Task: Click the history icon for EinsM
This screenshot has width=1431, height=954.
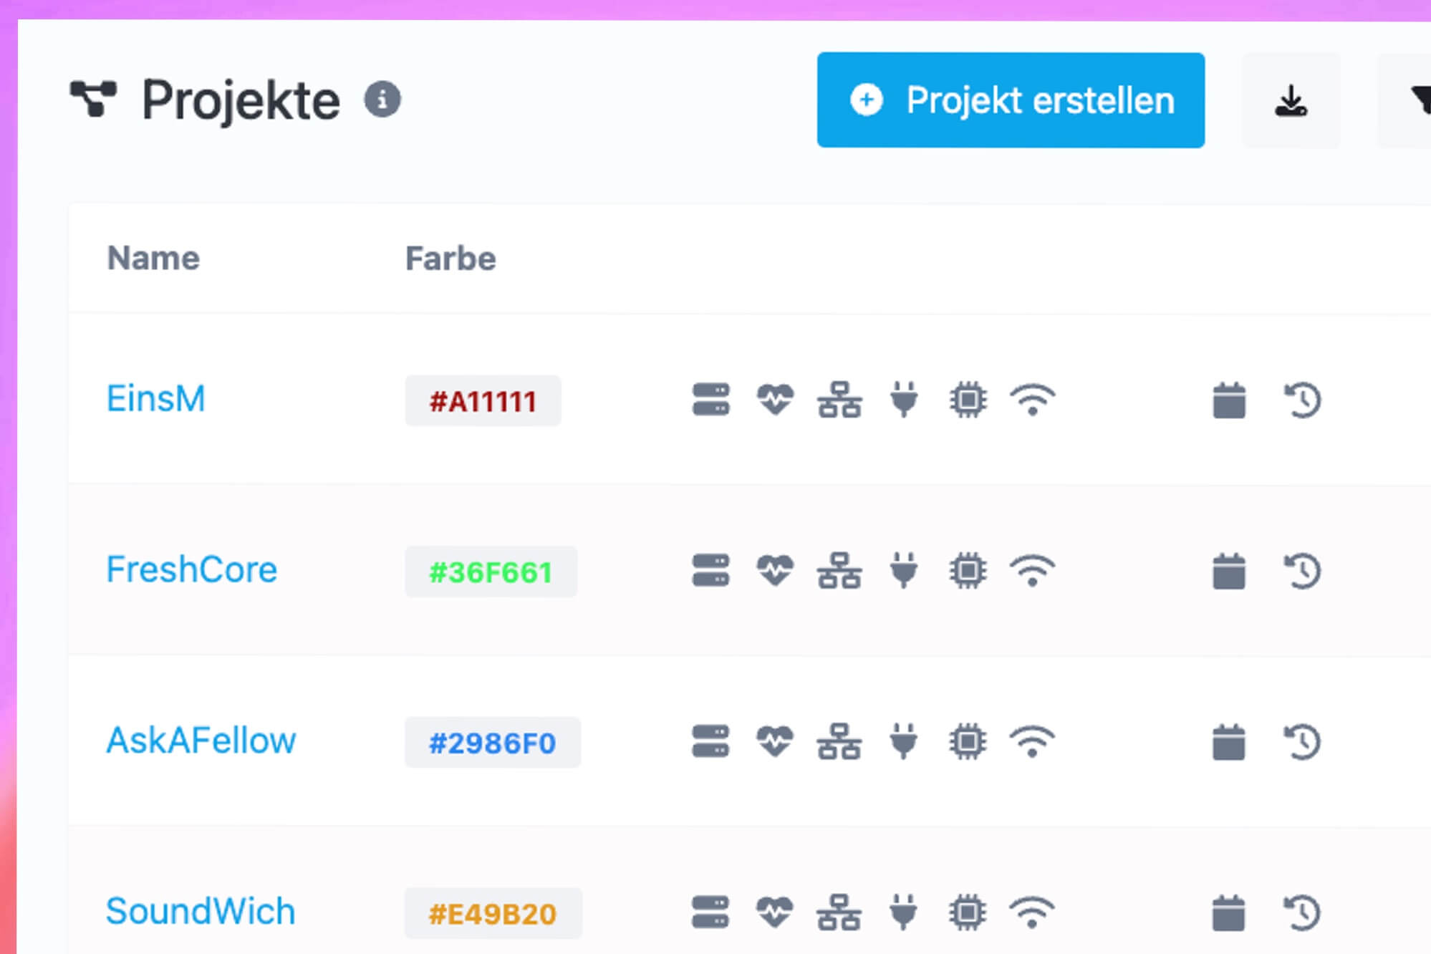Action: coord(1302,400)
